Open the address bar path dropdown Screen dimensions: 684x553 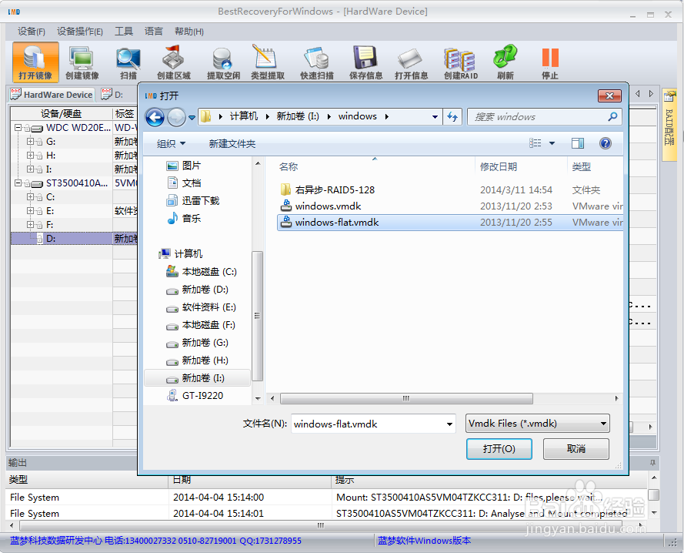[x=435, y=116]
